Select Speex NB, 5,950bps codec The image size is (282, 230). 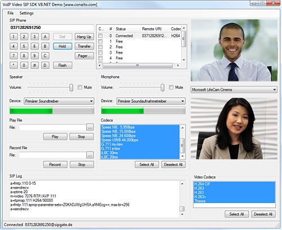[x=140, y=127]
